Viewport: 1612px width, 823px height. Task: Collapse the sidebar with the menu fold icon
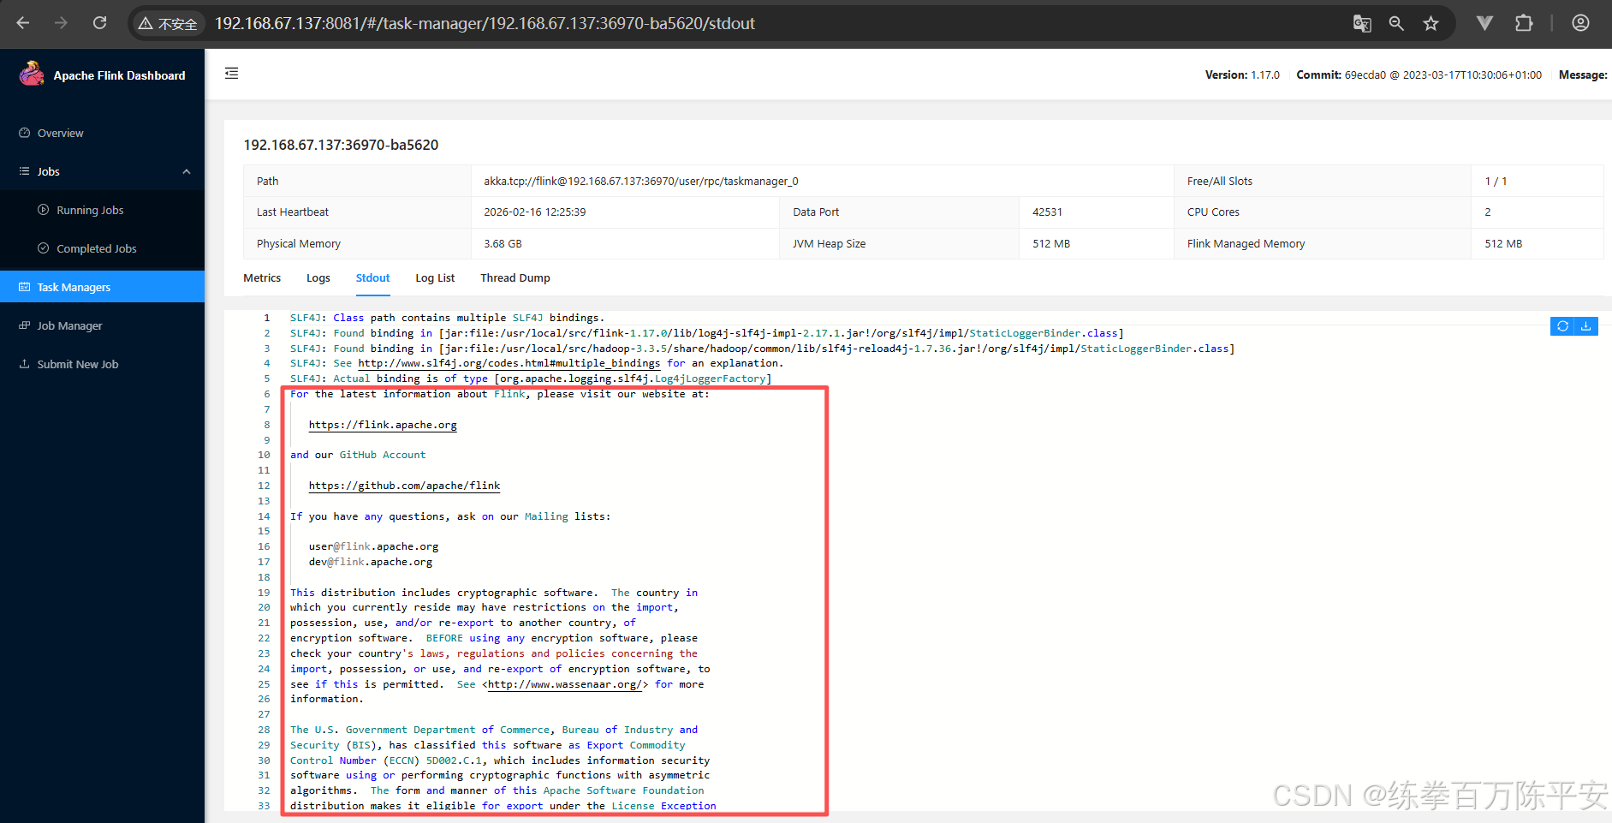[231, 74]
